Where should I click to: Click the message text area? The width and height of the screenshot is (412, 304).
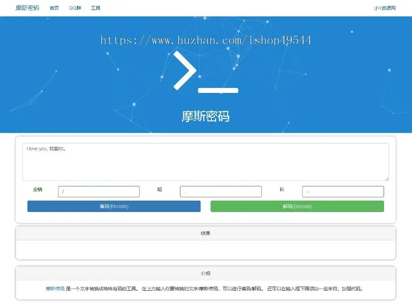(x=206, y=162)
